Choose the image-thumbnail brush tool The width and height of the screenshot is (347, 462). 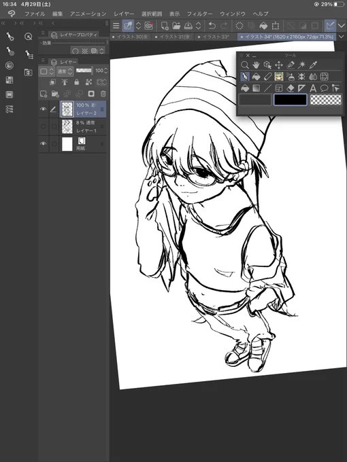click(x=279, y=77)
